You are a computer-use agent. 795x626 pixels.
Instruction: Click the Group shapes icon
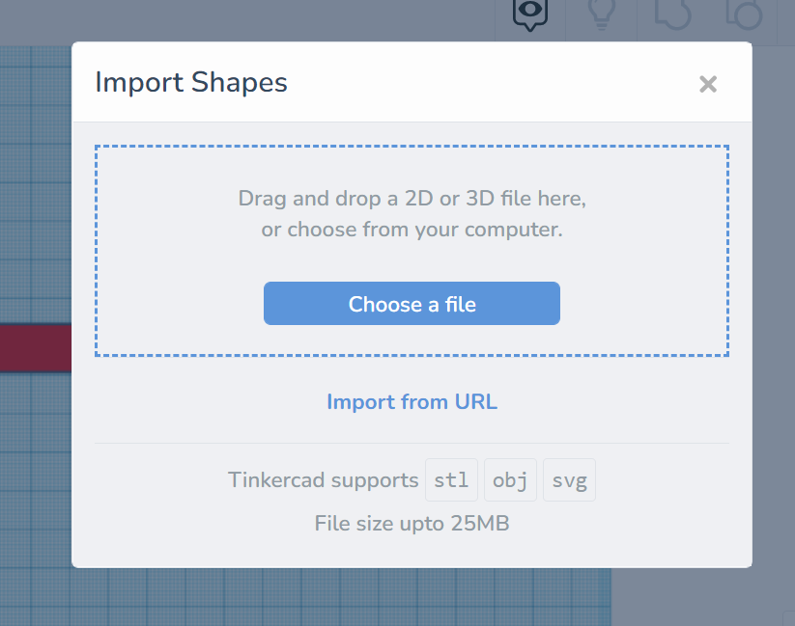pos(672,14)
